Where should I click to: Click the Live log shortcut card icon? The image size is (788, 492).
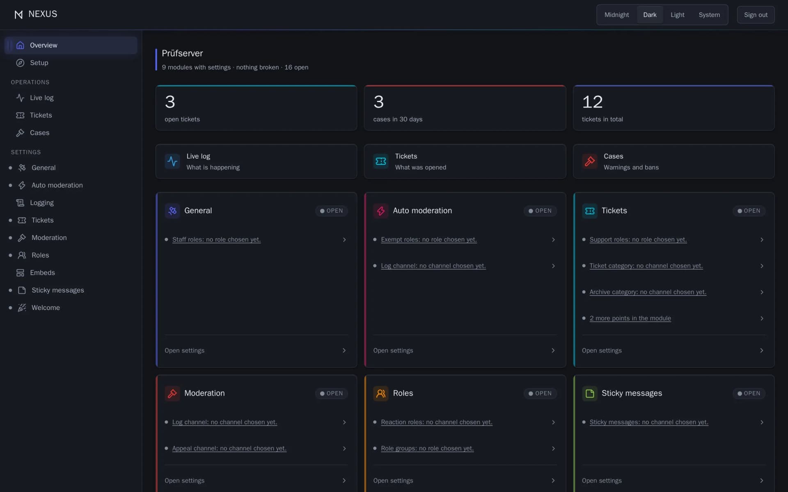point(172,161)
